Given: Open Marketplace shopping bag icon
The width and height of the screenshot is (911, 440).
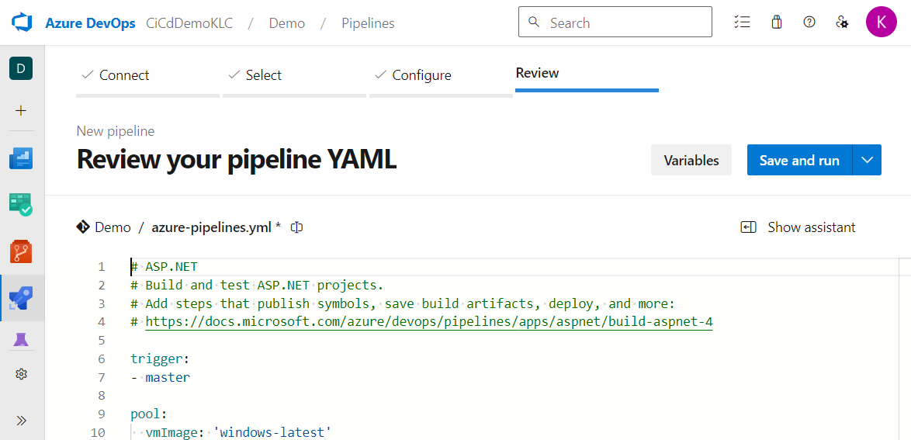Looking at the screenshot, I should pyautogui.click(x=776, y=23).
